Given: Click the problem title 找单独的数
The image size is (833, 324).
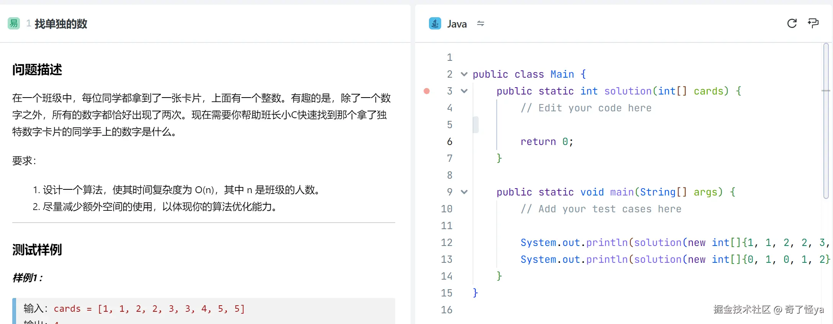Looking at the screenshot, I should coord(61,24).
